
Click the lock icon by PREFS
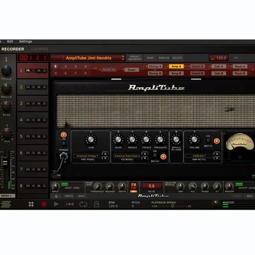[x=56, y=196]
